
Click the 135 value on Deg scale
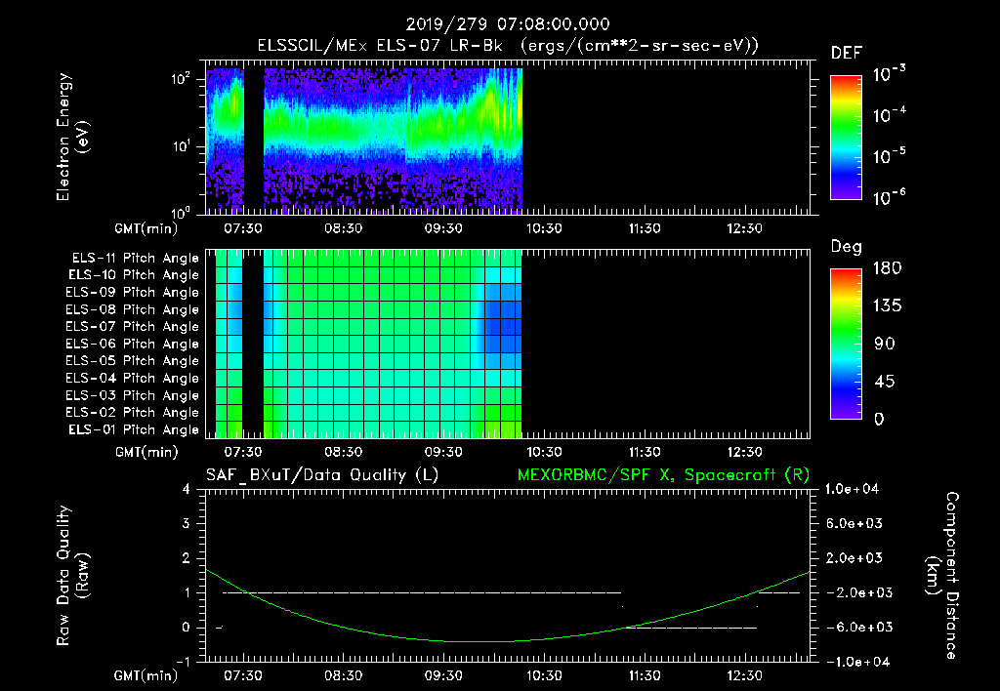tap(887, 306)
